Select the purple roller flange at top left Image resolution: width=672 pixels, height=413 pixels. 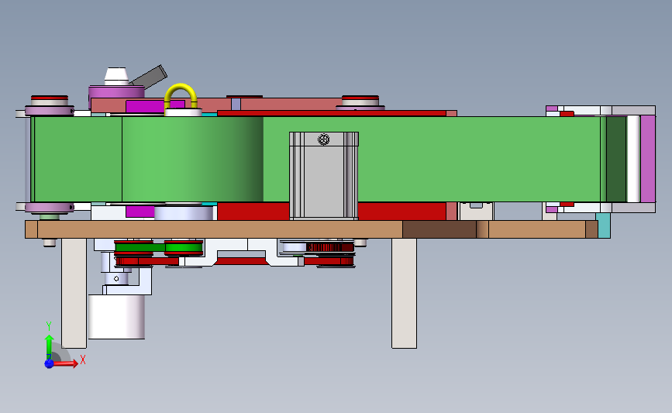50,111
